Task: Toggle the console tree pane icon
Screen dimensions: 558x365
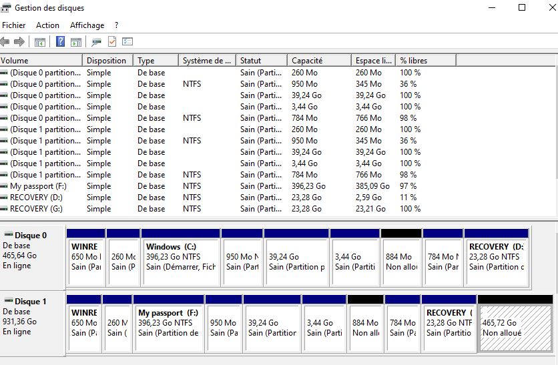Action: pyautogui.click(x=40, y=42)
